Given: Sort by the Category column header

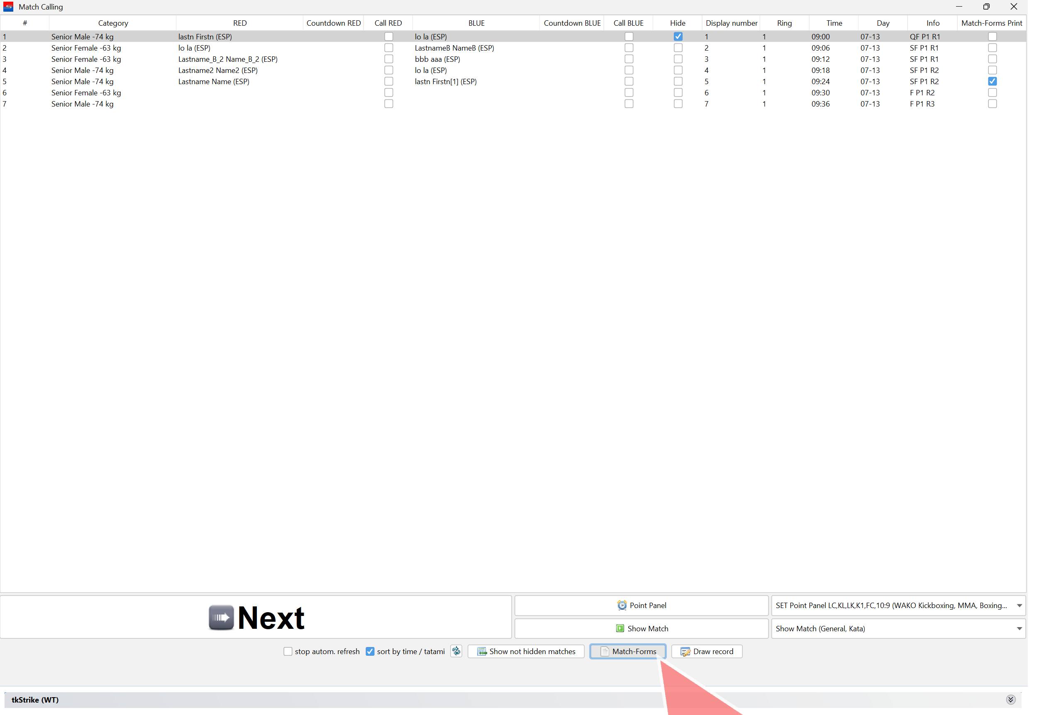Looking at the screenshot, I should click(x=113, y=23).
